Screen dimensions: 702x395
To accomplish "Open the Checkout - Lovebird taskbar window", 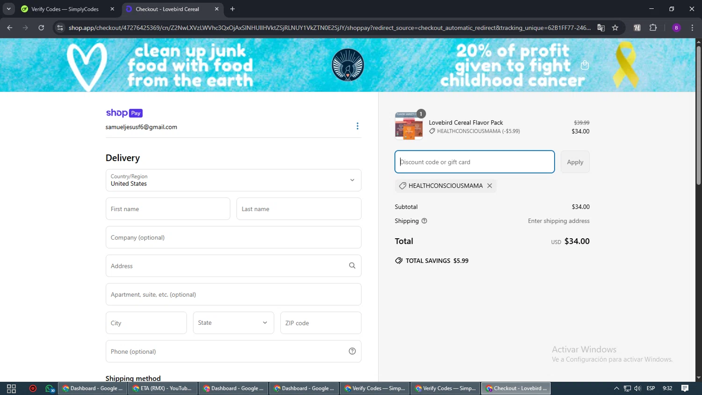I will [516, 388].
